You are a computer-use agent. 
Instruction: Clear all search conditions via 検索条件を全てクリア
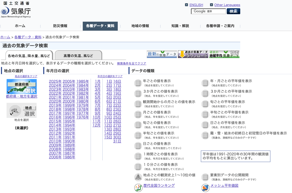[x=131, y=64]
